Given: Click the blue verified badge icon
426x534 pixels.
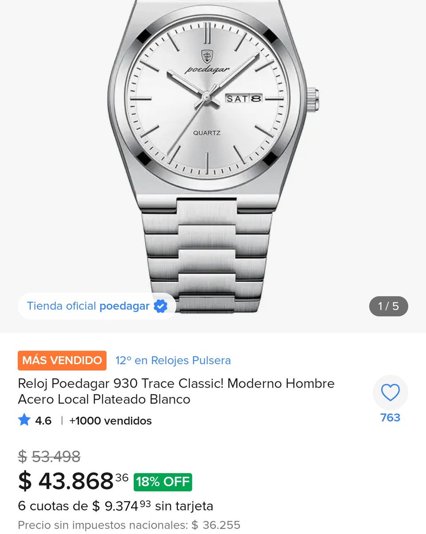Looking at the screenshot, I should point(160,306).
